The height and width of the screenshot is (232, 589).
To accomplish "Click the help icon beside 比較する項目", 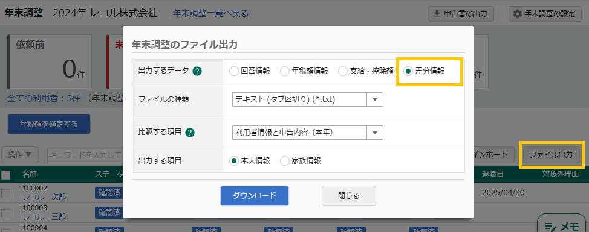I will pyautogui.click(x=190, y=132).
